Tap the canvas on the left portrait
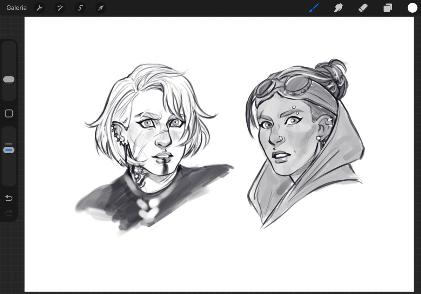This screenshot has height=294, width=421. (154, 149)
